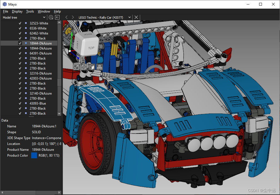Click the tree vertical scrollbar thumb

point(60,82)
